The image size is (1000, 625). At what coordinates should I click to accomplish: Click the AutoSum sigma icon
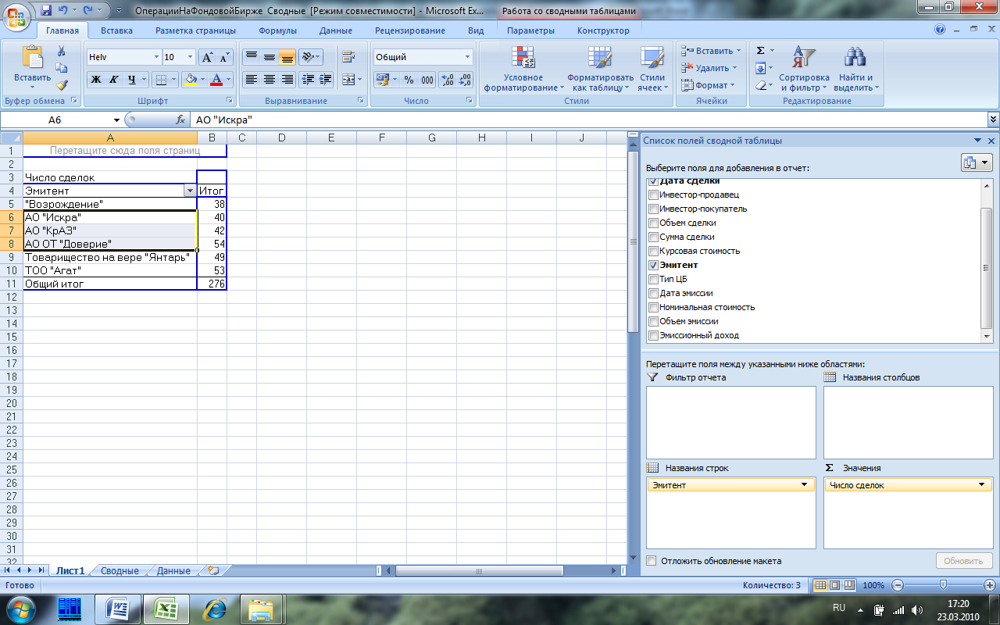click(760, 51)
